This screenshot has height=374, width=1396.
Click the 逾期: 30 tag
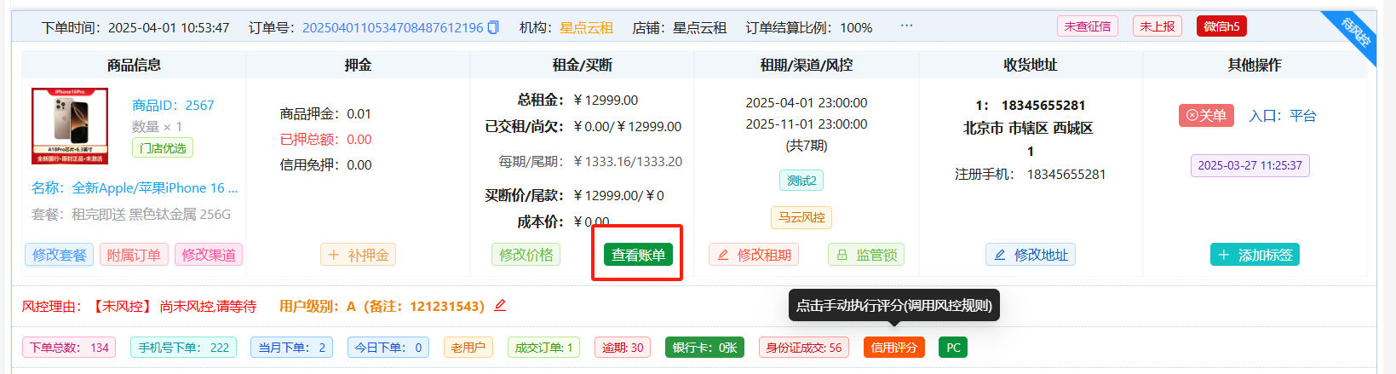[x=623, y=348]
